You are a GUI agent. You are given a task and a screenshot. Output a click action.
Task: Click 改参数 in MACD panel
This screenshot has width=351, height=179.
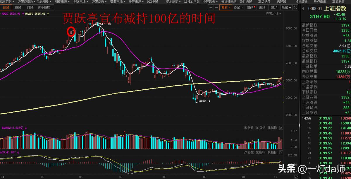(249, 153)
